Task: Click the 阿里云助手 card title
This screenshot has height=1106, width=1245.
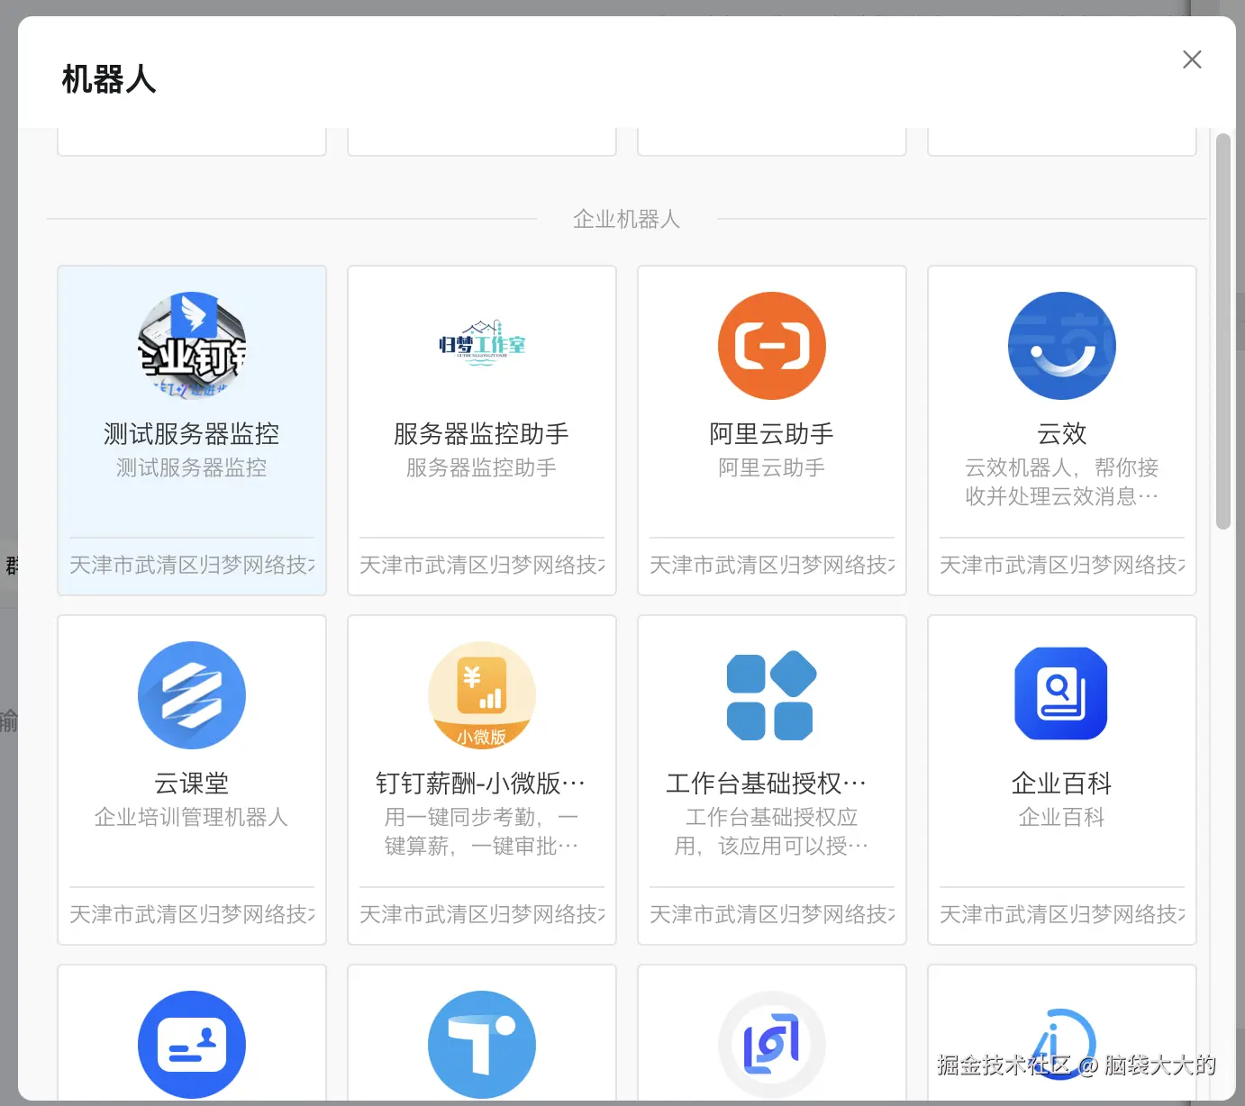Action: click(772, 434)
